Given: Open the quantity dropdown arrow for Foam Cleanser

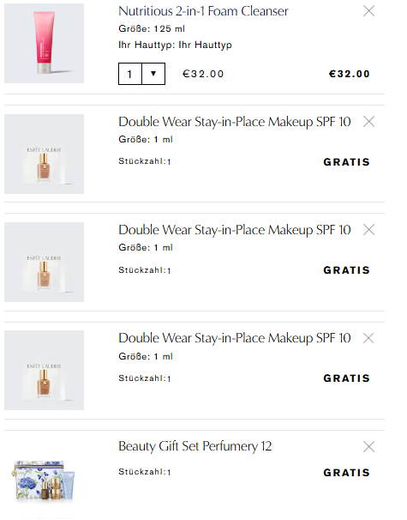Looking at the screenshot, I should [153, 74].
